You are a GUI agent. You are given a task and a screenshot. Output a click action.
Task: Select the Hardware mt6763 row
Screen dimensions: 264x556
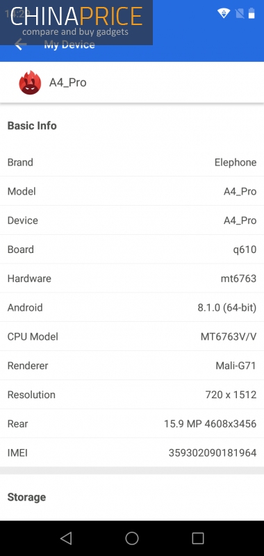pyautogui.click(x=132, y=279)
